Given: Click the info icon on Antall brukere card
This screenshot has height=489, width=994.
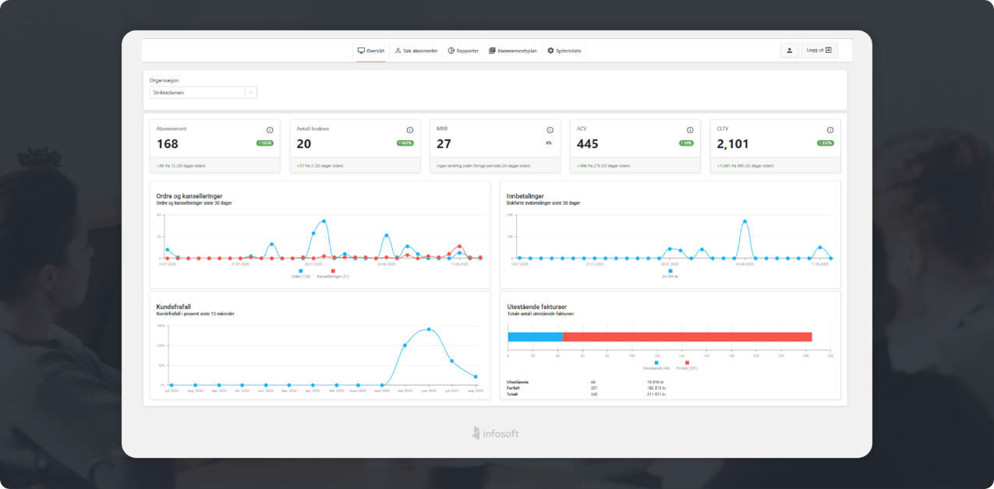Looking at the screenshot, I should pos(410,130).
